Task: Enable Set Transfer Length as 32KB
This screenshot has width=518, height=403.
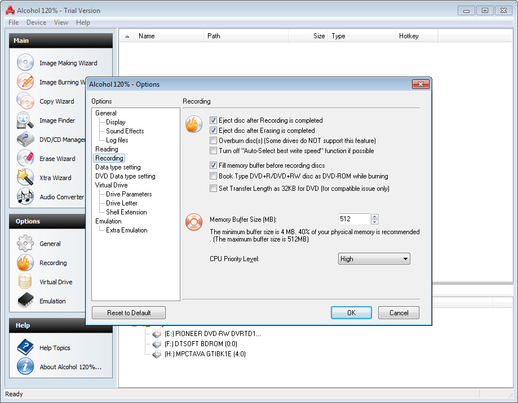Action: (214, 189)
